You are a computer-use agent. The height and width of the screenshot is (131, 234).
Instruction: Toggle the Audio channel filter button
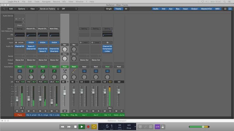click(x=156, y=9)
